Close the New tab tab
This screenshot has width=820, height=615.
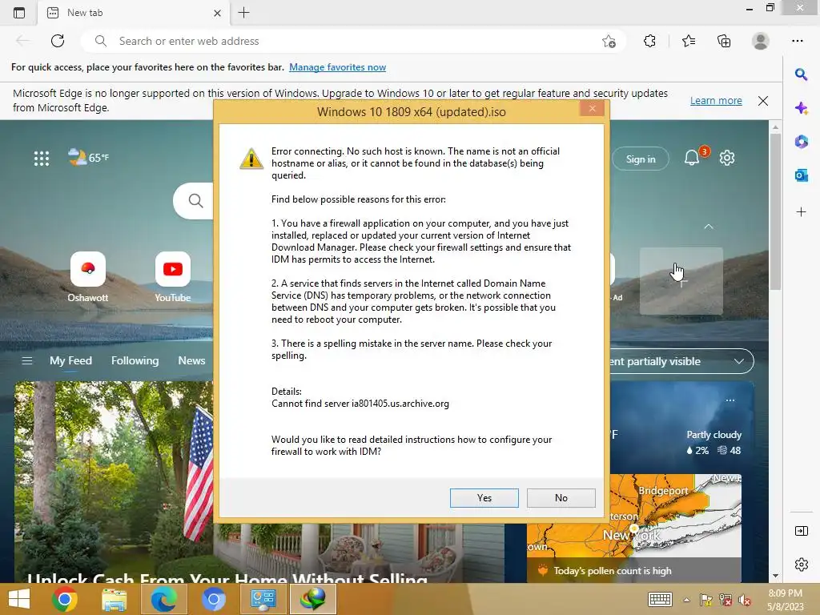[x=218, y=13]
